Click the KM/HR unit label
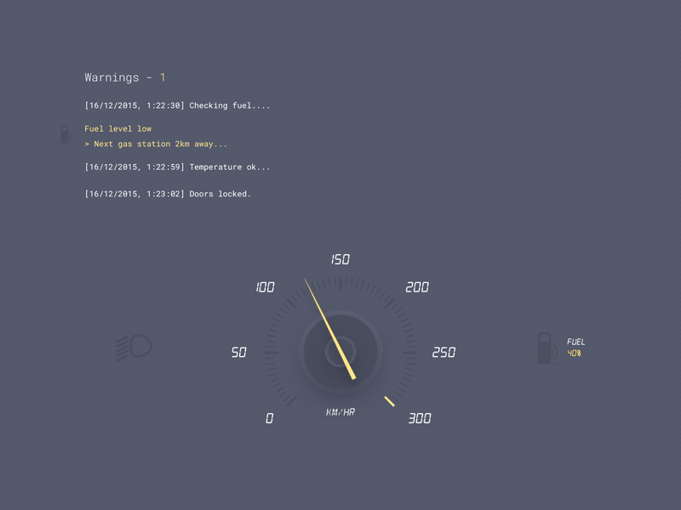The width and height of the screenshot is (681, 510). tap(340, 412)
